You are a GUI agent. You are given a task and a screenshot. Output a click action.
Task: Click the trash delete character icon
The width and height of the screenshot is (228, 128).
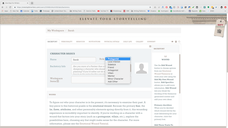tap(176, 42)
